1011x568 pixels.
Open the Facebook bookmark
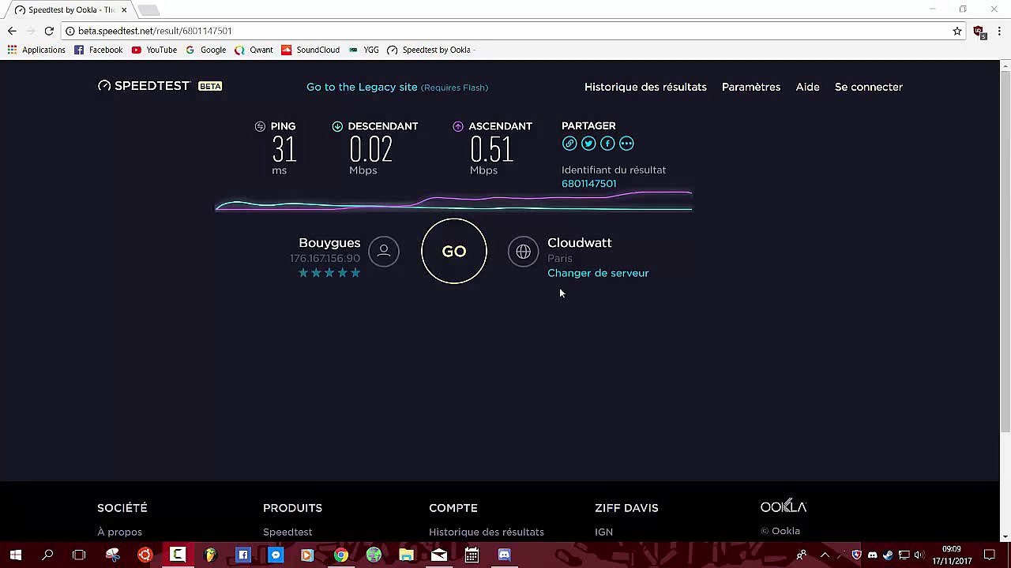point(99,50)
